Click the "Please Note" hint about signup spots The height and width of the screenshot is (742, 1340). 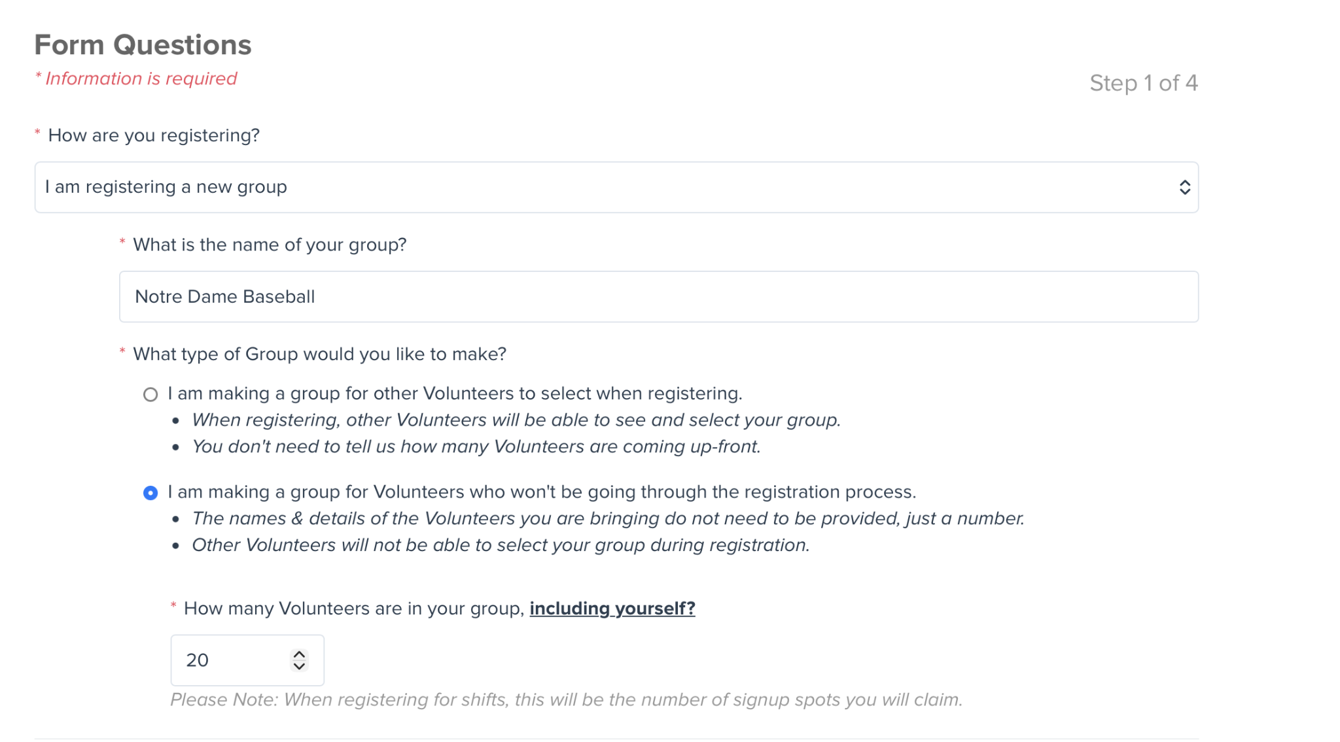point(567,700)
